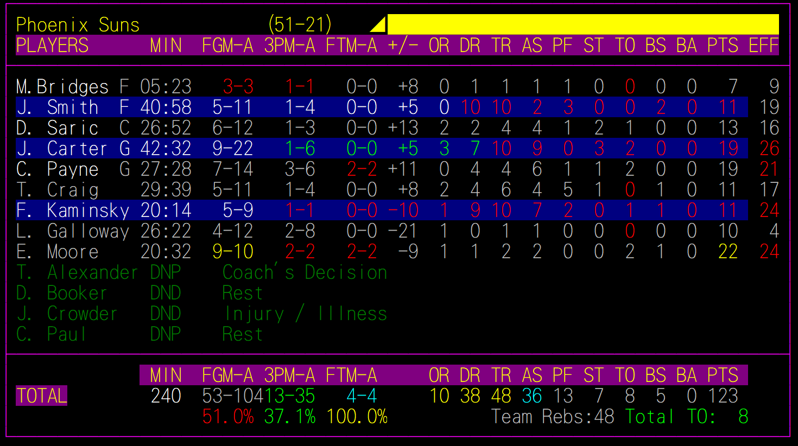Click J. Carter's 26 efficiency value
Image resolution: width=798 pixels, height=446 pixels.
[x=769, y=149]
